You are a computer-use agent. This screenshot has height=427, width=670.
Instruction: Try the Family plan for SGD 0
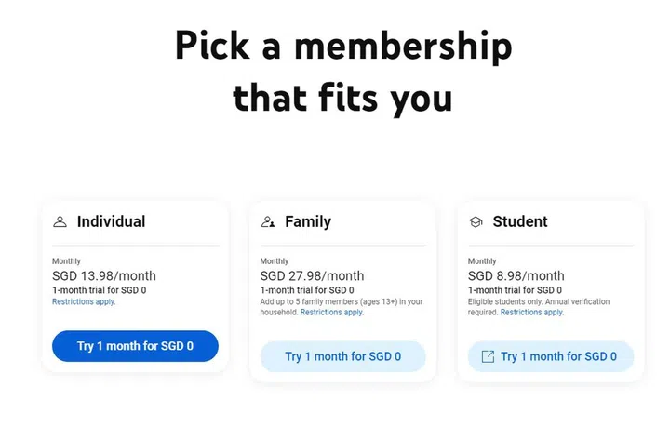pyautogui.click(x=342, y=356)
